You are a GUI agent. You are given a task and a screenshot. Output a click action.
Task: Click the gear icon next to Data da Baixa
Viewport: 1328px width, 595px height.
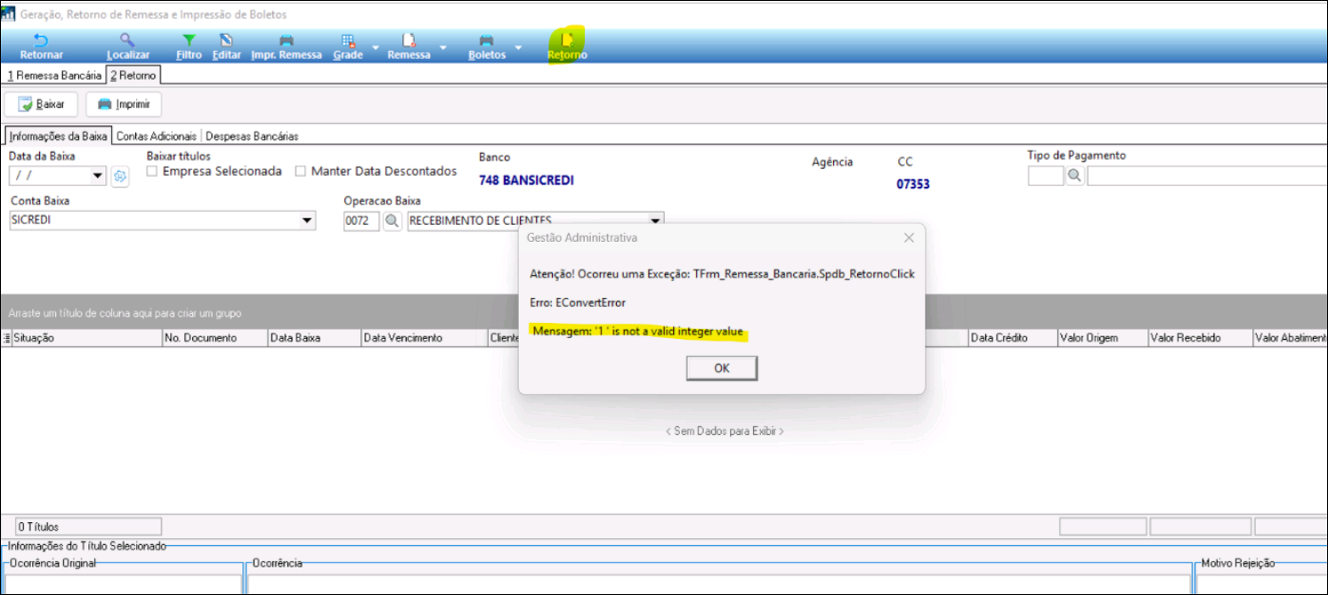(x=120, y=176)
